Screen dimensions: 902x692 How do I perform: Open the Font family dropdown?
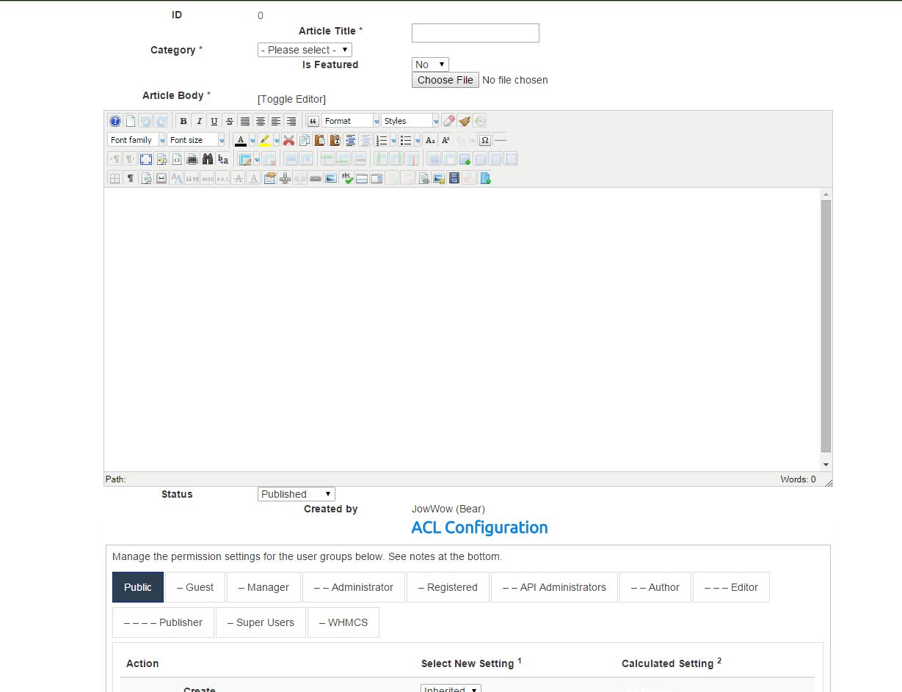(137, 140)
